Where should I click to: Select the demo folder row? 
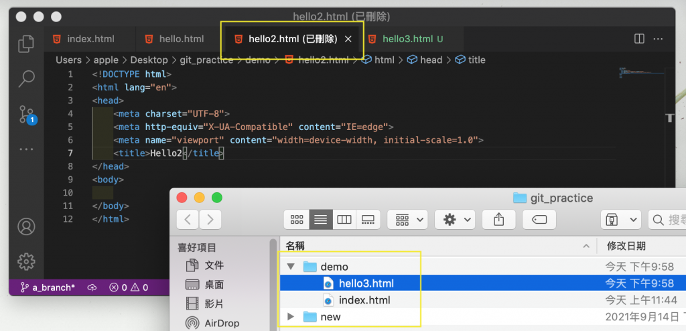(483, 267)
